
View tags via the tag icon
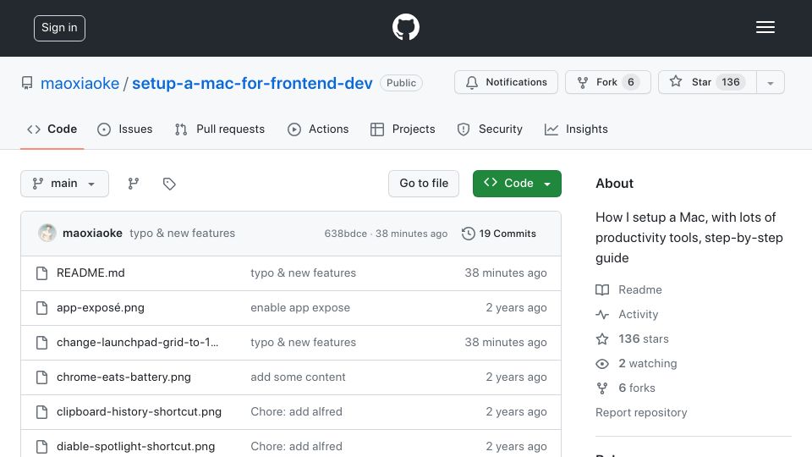(169, 184)
